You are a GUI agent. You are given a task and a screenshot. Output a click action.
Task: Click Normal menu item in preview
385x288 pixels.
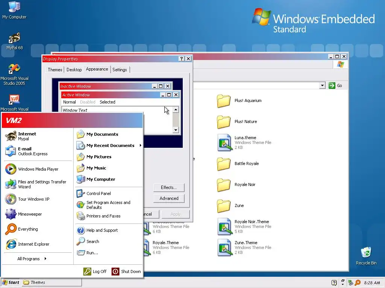click(70, 102)
